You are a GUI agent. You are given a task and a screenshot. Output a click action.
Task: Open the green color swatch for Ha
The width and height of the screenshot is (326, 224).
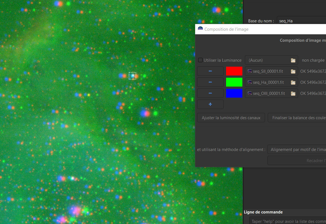pyautogui.click(x=234, y=82)
